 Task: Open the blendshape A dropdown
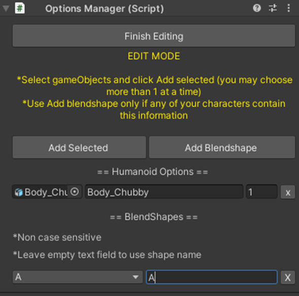tap(78, 277)
